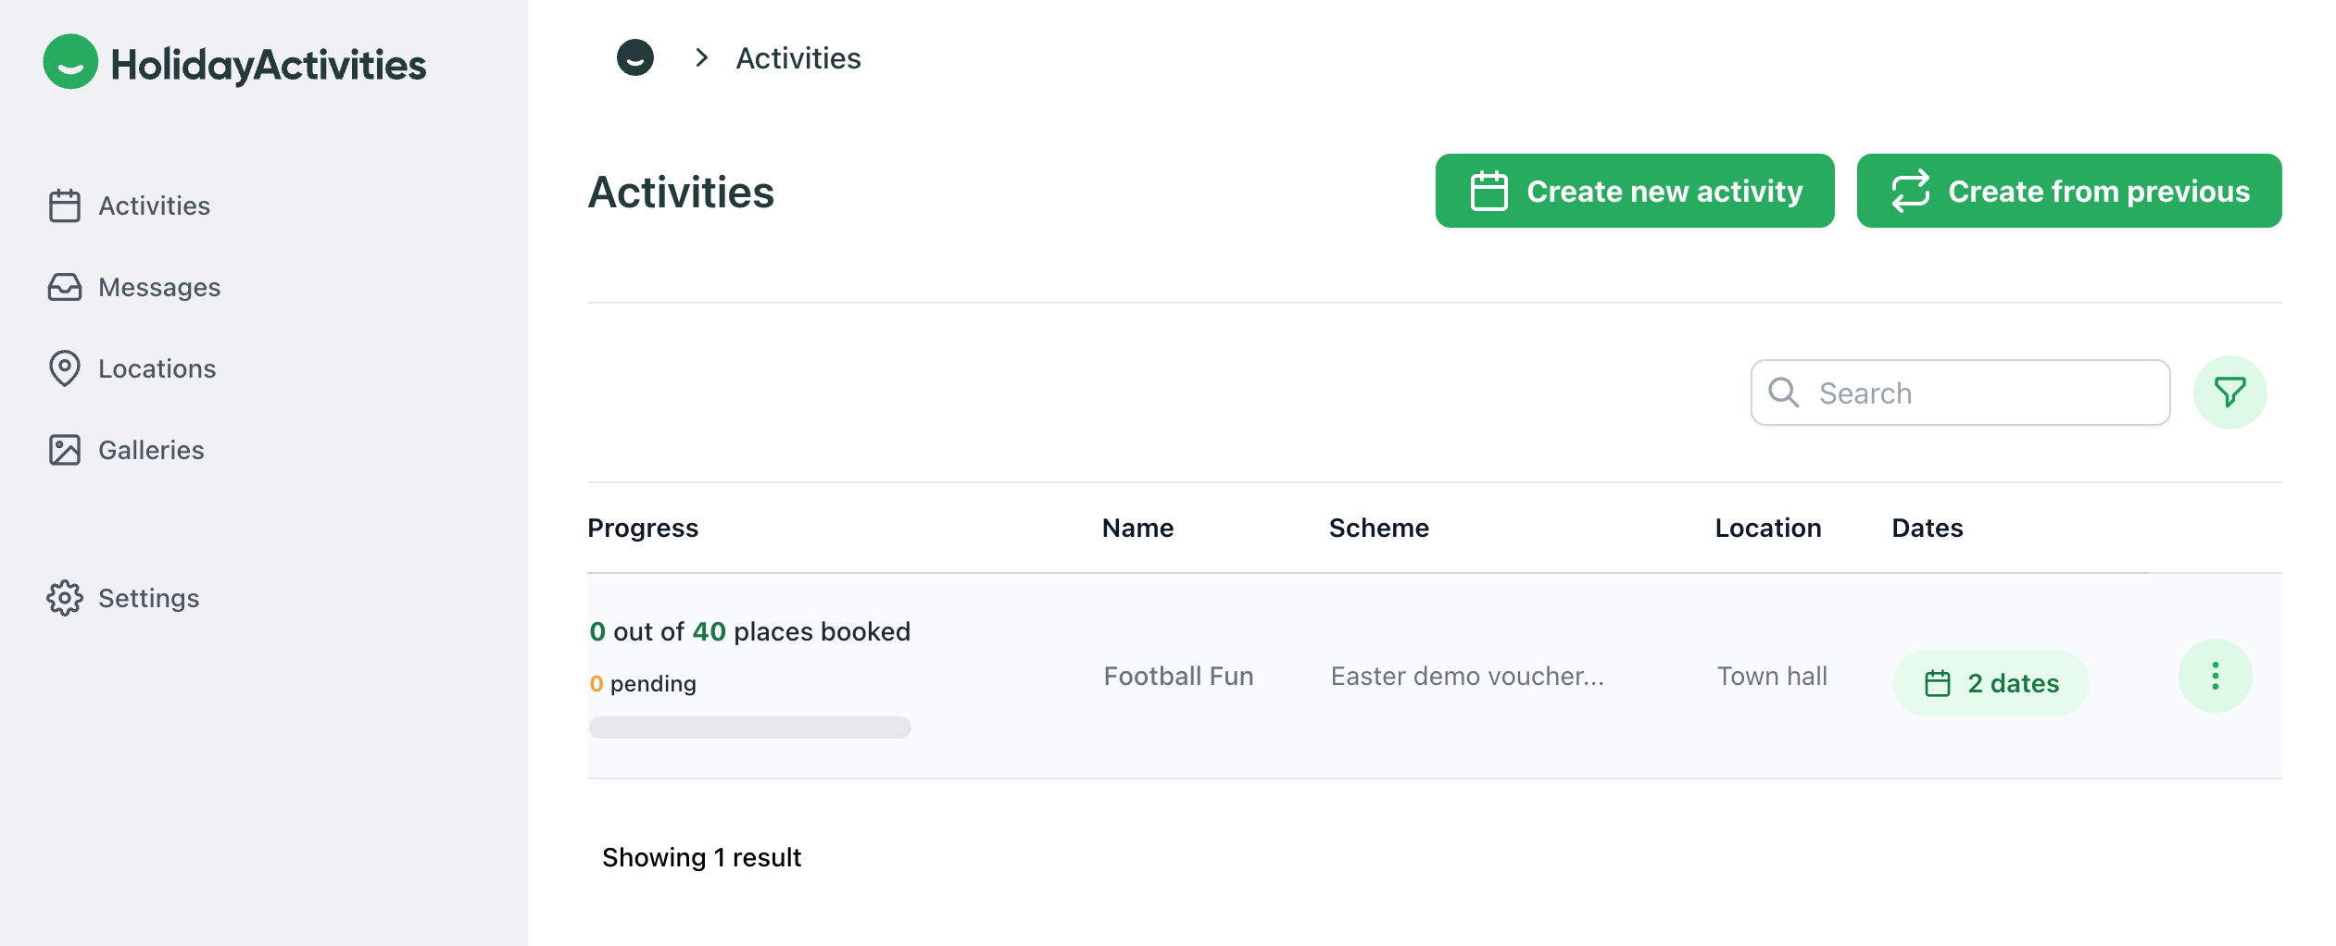Open the three-dot row actions menu

(x=2214, y=676)
